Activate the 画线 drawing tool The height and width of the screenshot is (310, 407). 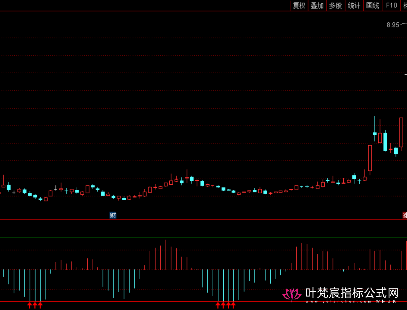tap(373, 6)
